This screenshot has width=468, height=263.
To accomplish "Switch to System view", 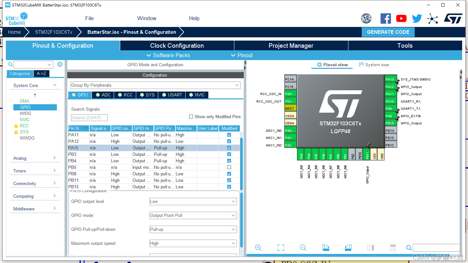I will point(374,65).
